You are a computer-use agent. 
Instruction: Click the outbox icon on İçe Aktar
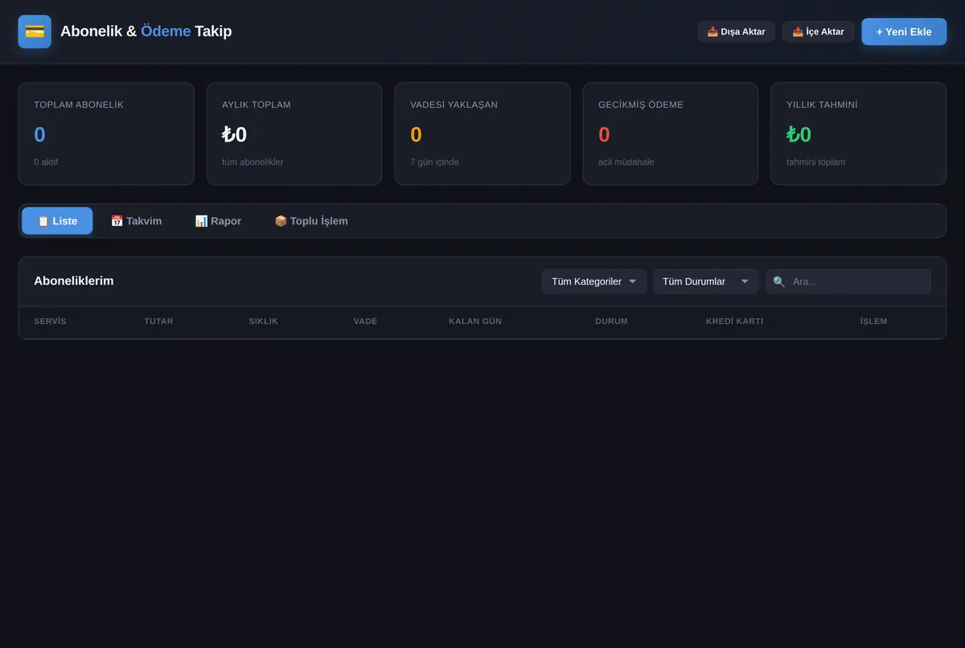tap(798, 31)
